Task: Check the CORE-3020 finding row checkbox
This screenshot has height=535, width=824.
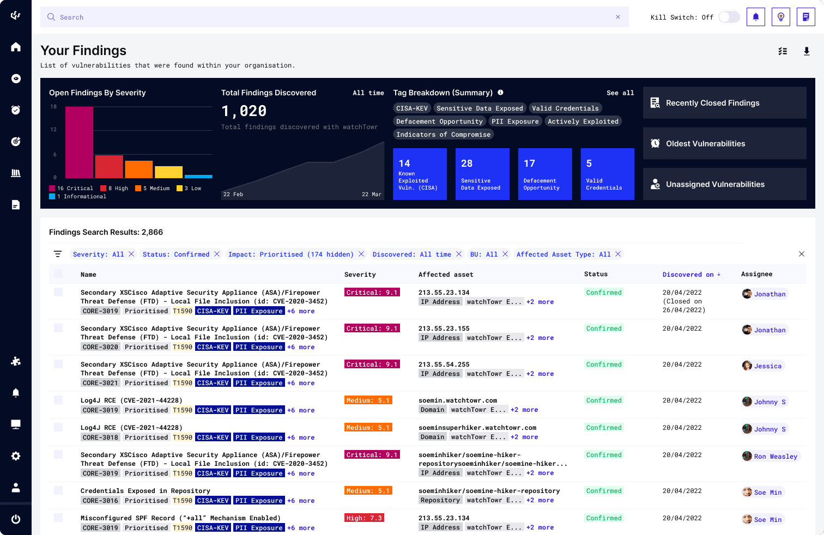Action: (58, 328)
